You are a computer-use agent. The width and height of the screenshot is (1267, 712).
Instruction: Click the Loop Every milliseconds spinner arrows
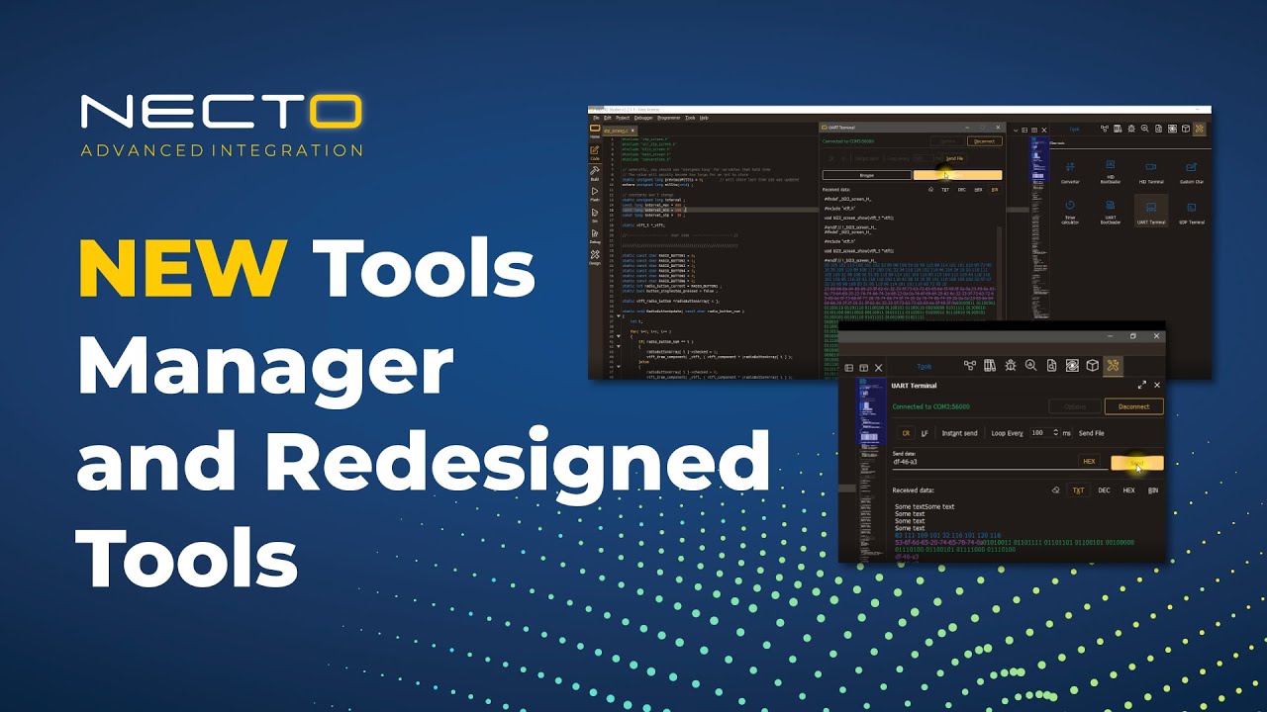point(1055,433)
